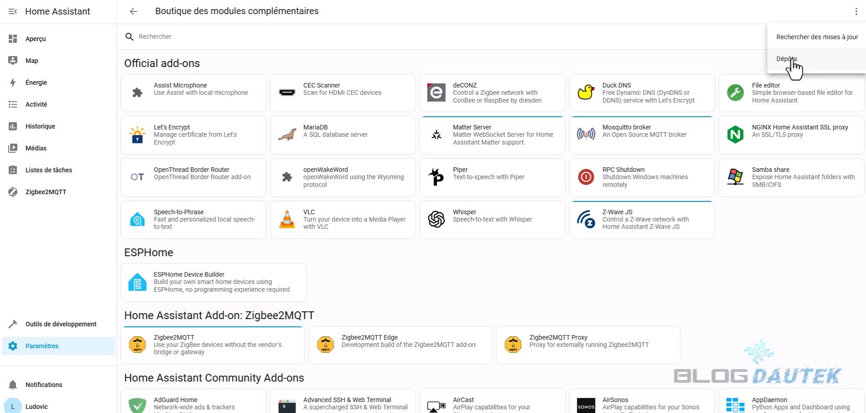Viewport: 866px width, 413px height.
Task: Open the RPC Shutdown power icon
Action: (586, 177)
